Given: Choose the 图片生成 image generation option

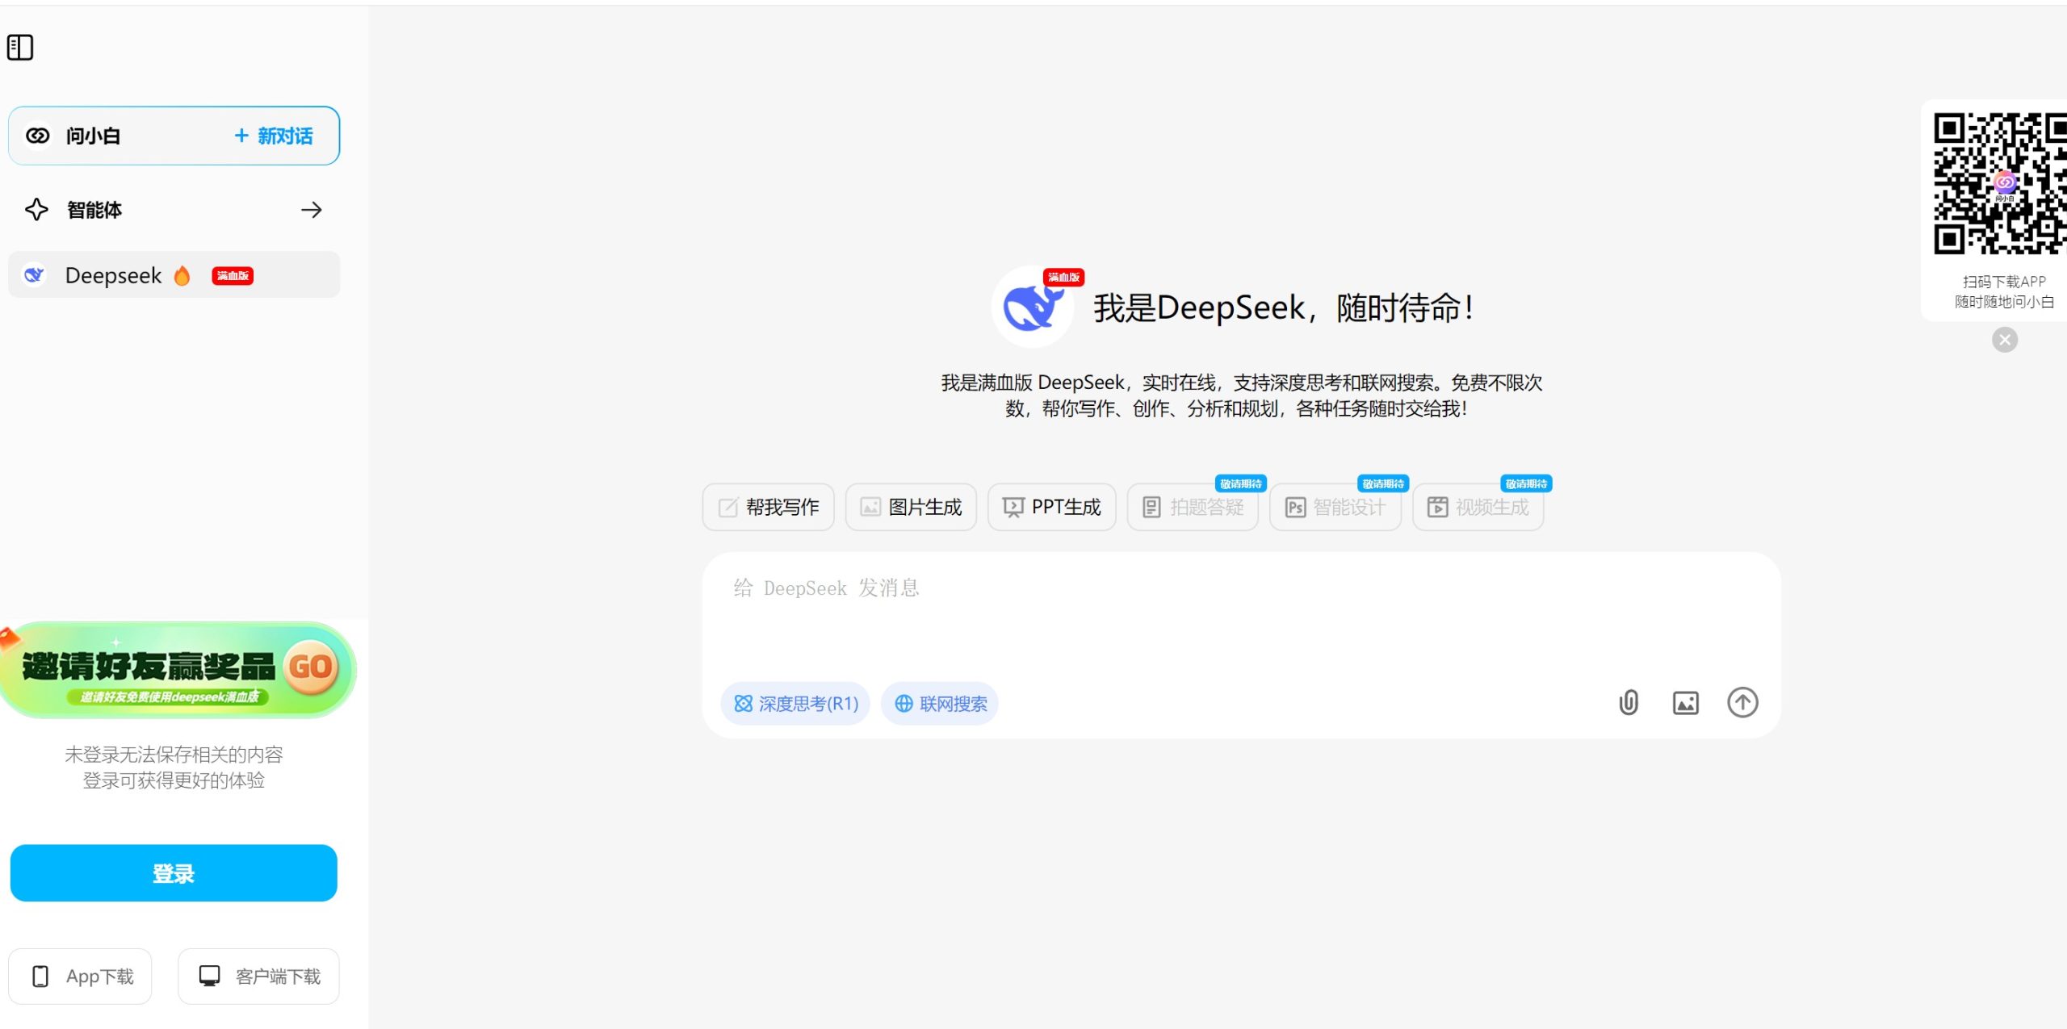Looking at the screenshot, I should coord(911,507).
